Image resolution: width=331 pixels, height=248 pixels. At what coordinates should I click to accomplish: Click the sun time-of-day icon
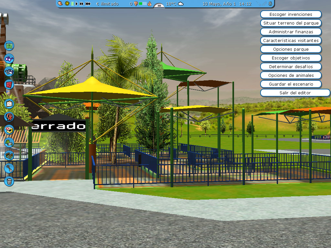pos(67,4)
